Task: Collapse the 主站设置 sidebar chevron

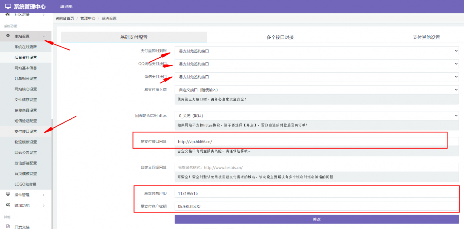Action: click(x=44, y=36)
